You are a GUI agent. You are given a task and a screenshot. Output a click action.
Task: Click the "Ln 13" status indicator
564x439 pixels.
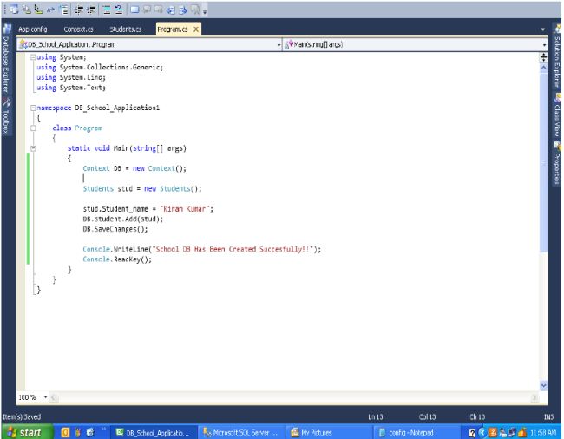pos(375,417)
